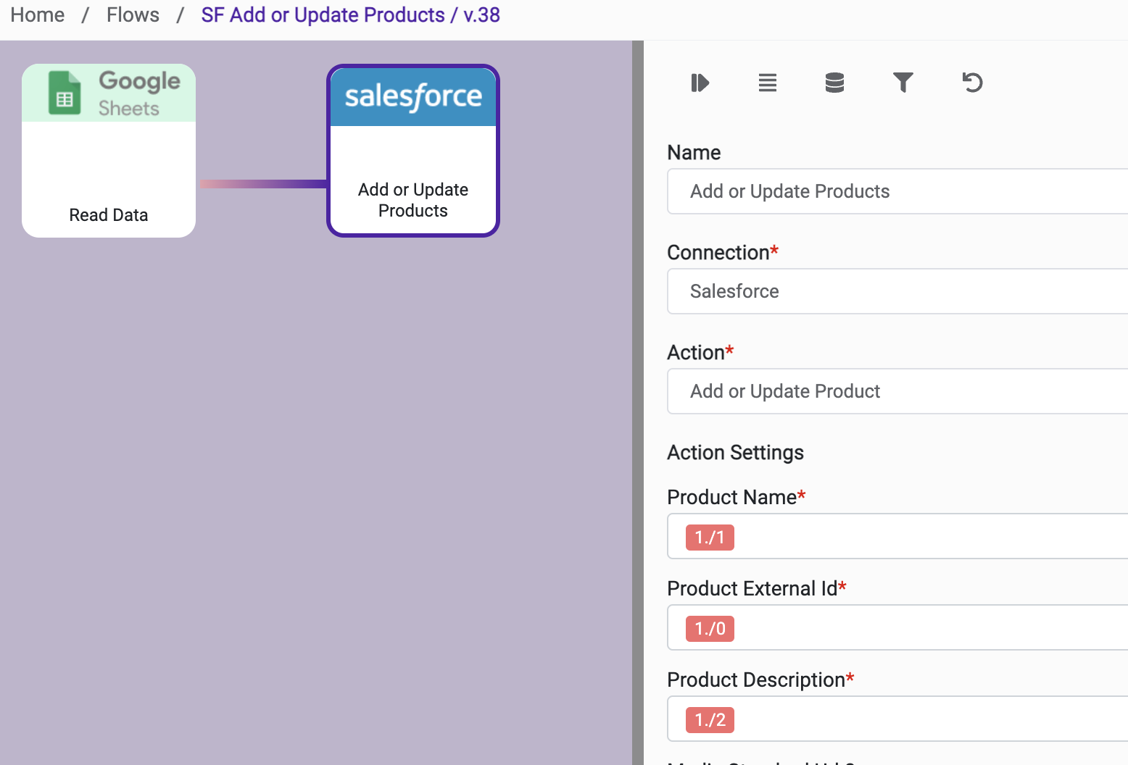The width and height of the screenshot is (1128, 765).
Task: Click the retry/reset icon in the toolbar
Action: pyautogui.click(x=971, y=83)
